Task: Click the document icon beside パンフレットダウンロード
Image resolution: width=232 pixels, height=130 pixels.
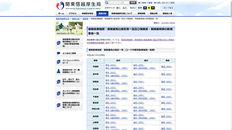Action: coord(59,62)
